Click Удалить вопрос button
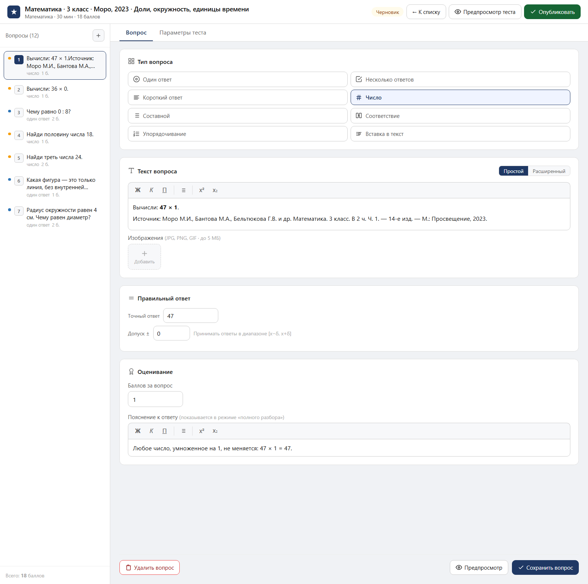This screenshot has height=584, width=588. pyautogui.click(x=150, y=567)
